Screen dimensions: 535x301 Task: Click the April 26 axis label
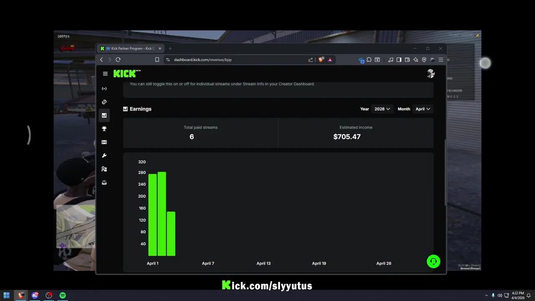(x=384, y=263)
